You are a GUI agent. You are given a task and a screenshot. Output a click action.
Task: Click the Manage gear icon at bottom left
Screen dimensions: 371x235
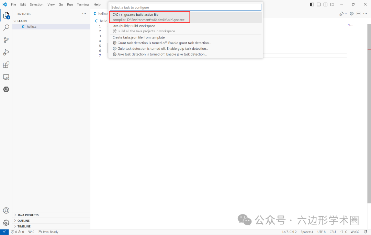(6, 223)
